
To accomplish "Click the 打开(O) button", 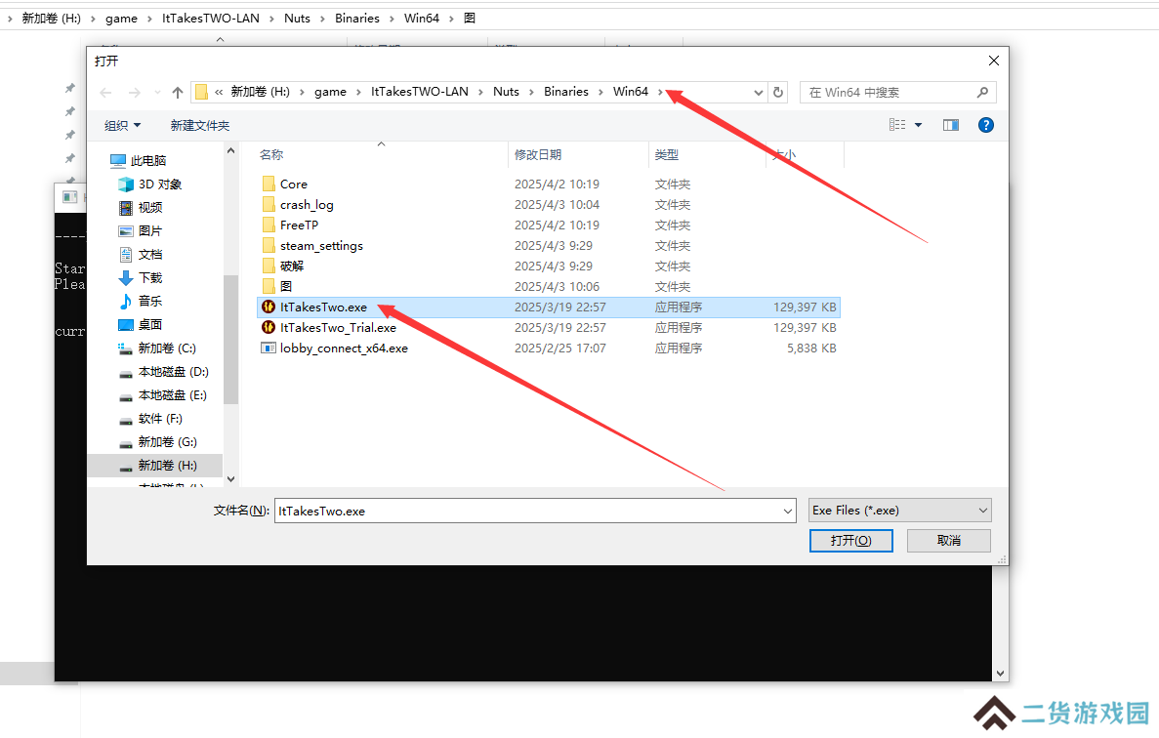I will (850, 541).
